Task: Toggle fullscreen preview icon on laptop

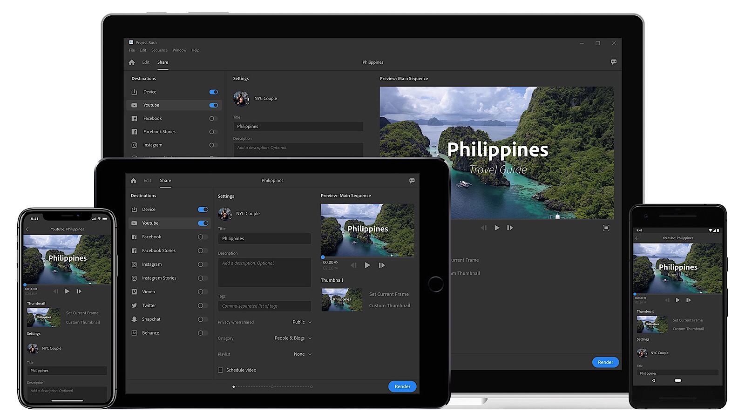Action: click(606, 228)
